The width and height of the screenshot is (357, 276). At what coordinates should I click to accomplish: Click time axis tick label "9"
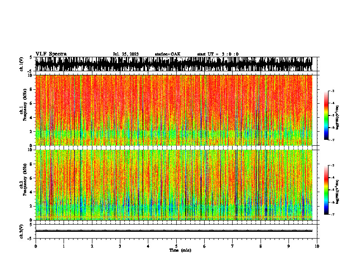pos(288,246)
